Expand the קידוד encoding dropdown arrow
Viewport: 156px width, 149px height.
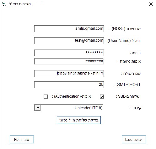(38, 108)
